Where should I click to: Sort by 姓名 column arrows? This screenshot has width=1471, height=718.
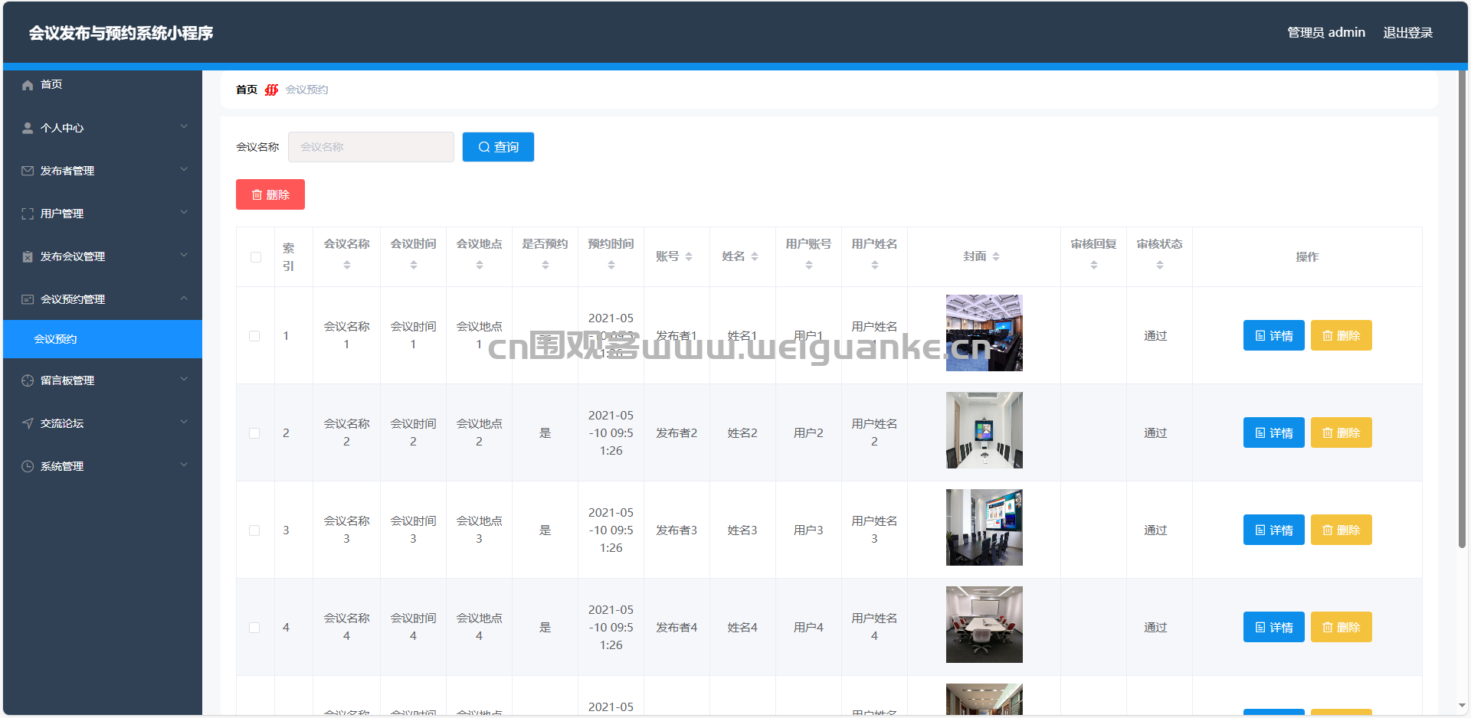tap(755, 256)
